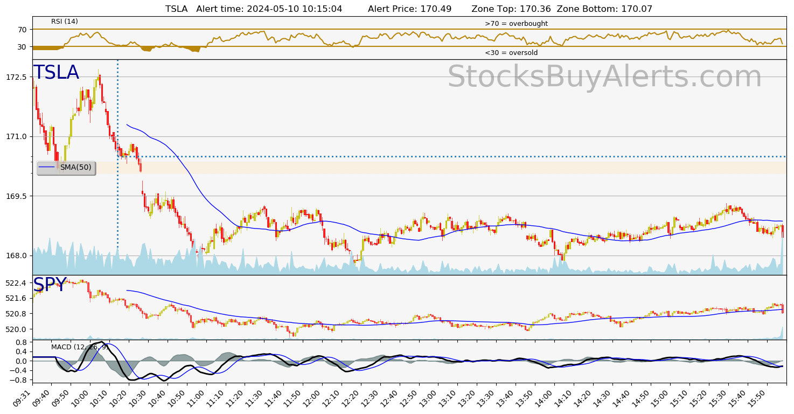This screenshot has height=414, width=794.
Task: Click the 520.0 SPY axis label
Action: point(16,329)
